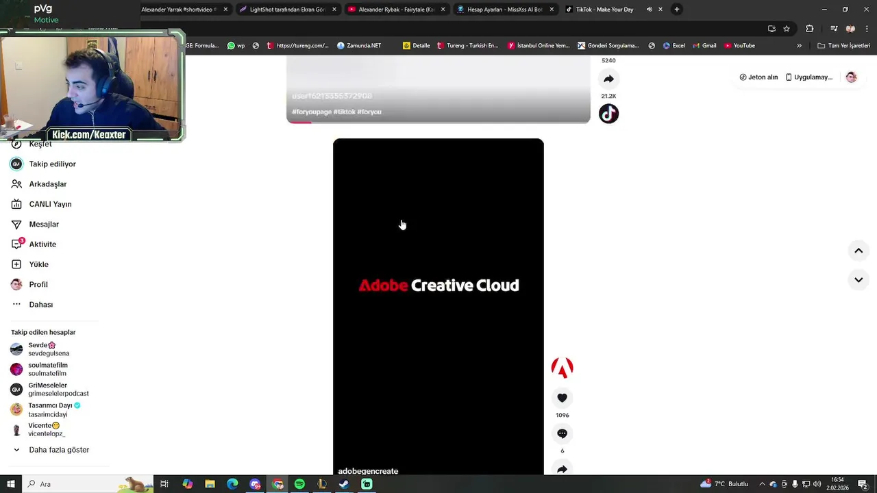Expand the Dahası menu
The image size is (877, 493).
pos(32,305)
